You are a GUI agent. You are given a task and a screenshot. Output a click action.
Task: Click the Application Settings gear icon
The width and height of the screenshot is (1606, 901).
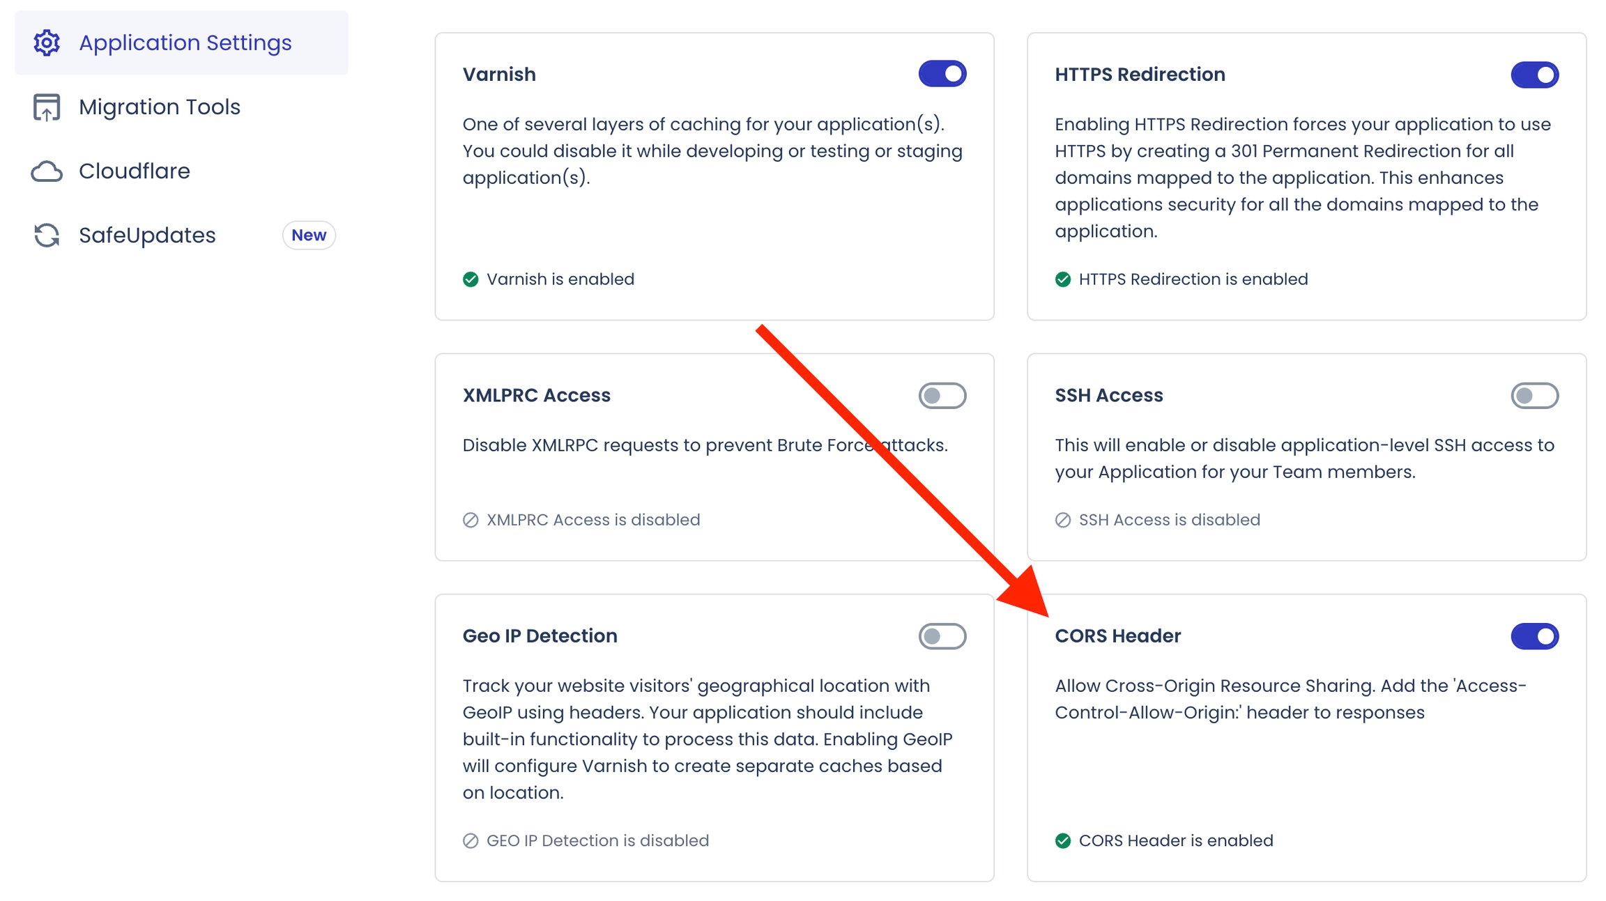point(47,43)
